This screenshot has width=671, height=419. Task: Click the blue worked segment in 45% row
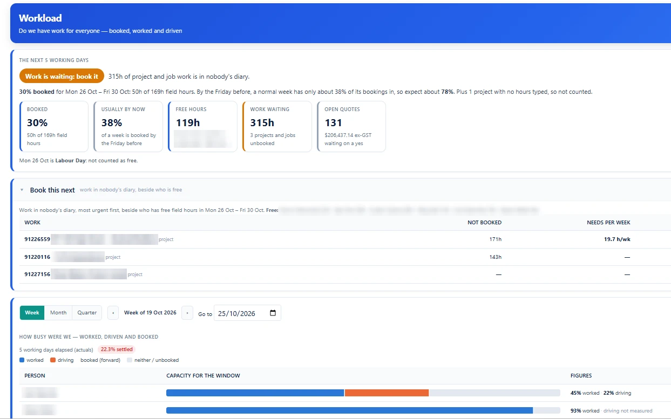tap(255, 393)
